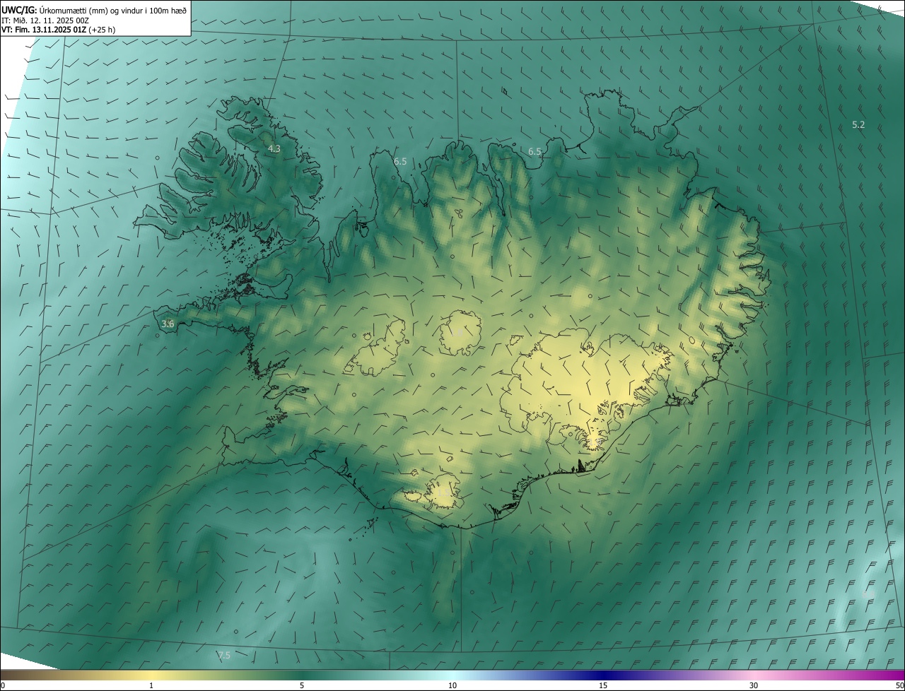Image resolution: width=905 pixels, height=691 pixels.
Task: Click the 7.5 value label offshore southwest
Action: click(x=224, y=656)
